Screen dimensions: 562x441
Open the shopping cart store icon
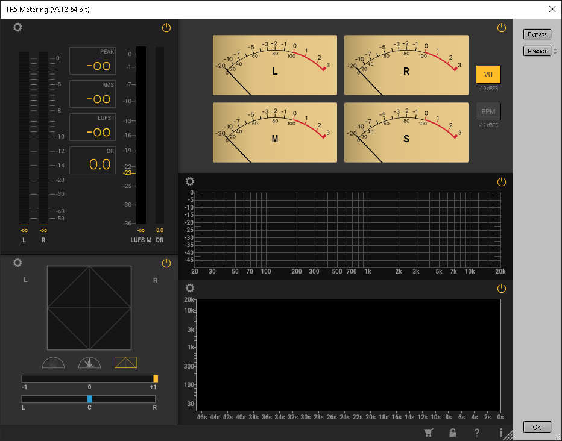coord(429,432)
